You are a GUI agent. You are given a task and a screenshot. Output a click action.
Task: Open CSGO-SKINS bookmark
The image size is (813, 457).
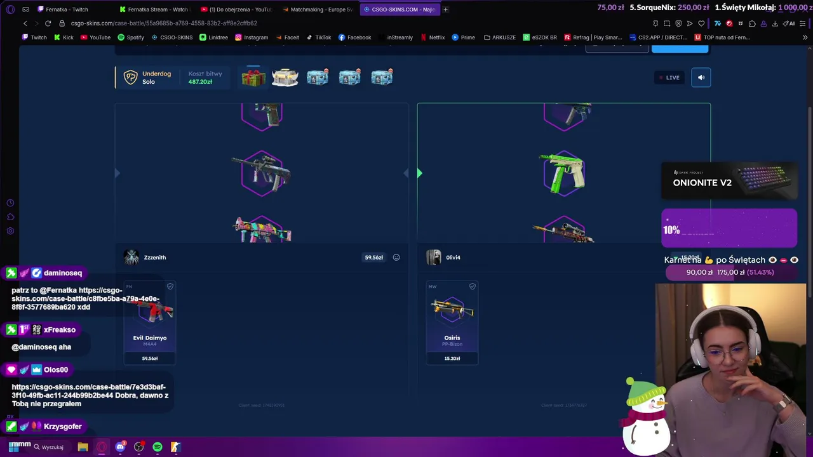(x=171, y=37)
